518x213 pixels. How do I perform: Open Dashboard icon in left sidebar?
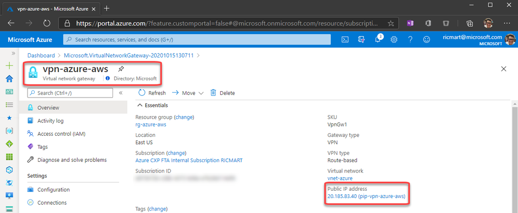coord(9,92)
